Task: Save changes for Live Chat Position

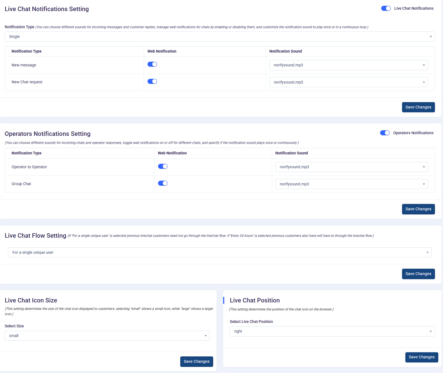Action: [x=421, y=357]
